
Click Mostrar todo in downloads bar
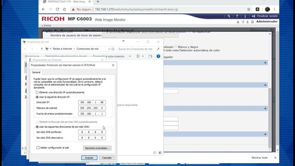[x=260, y=158]
